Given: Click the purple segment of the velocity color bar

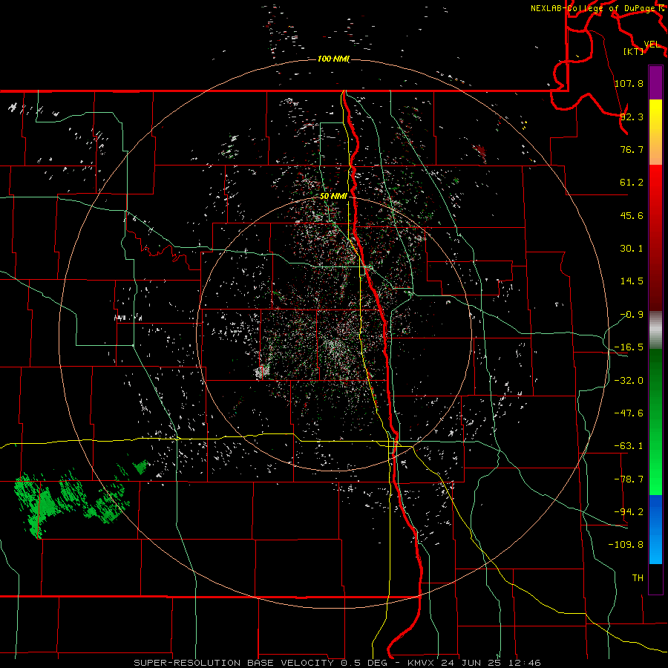Looking at the screenshot, I should 655,82.
